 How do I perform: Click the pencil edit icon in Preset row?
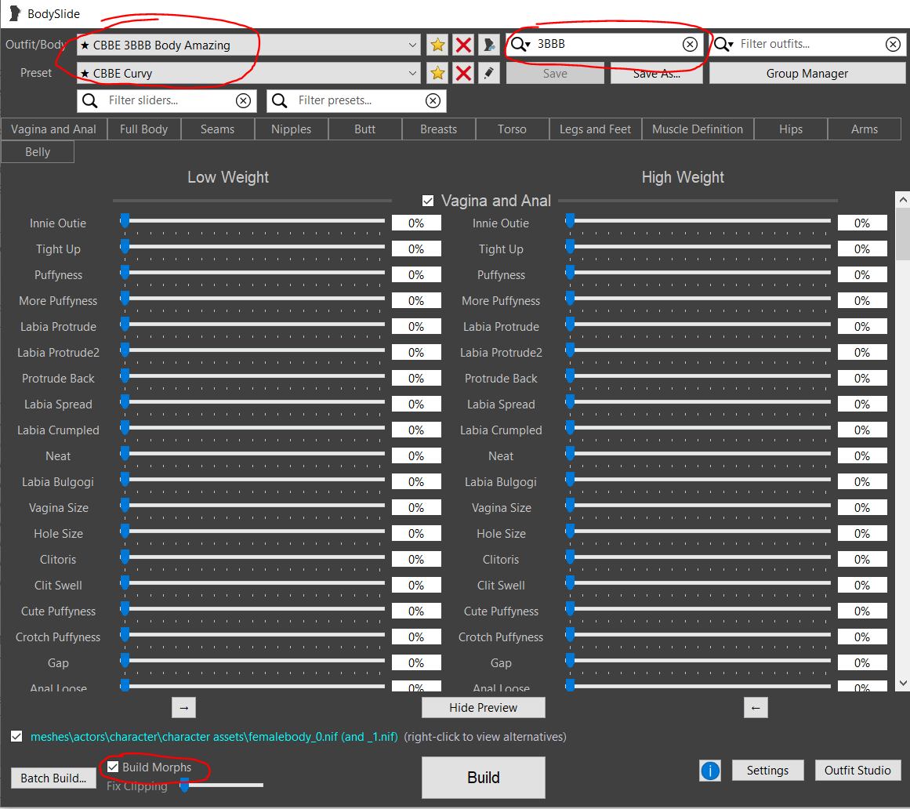[x=488, y=73]
